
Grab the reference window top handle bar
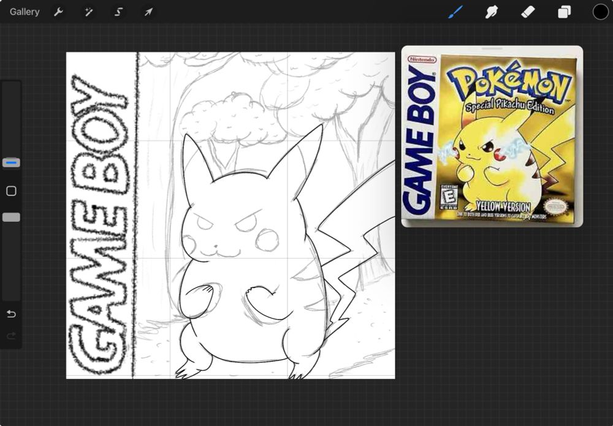point(492,49)
